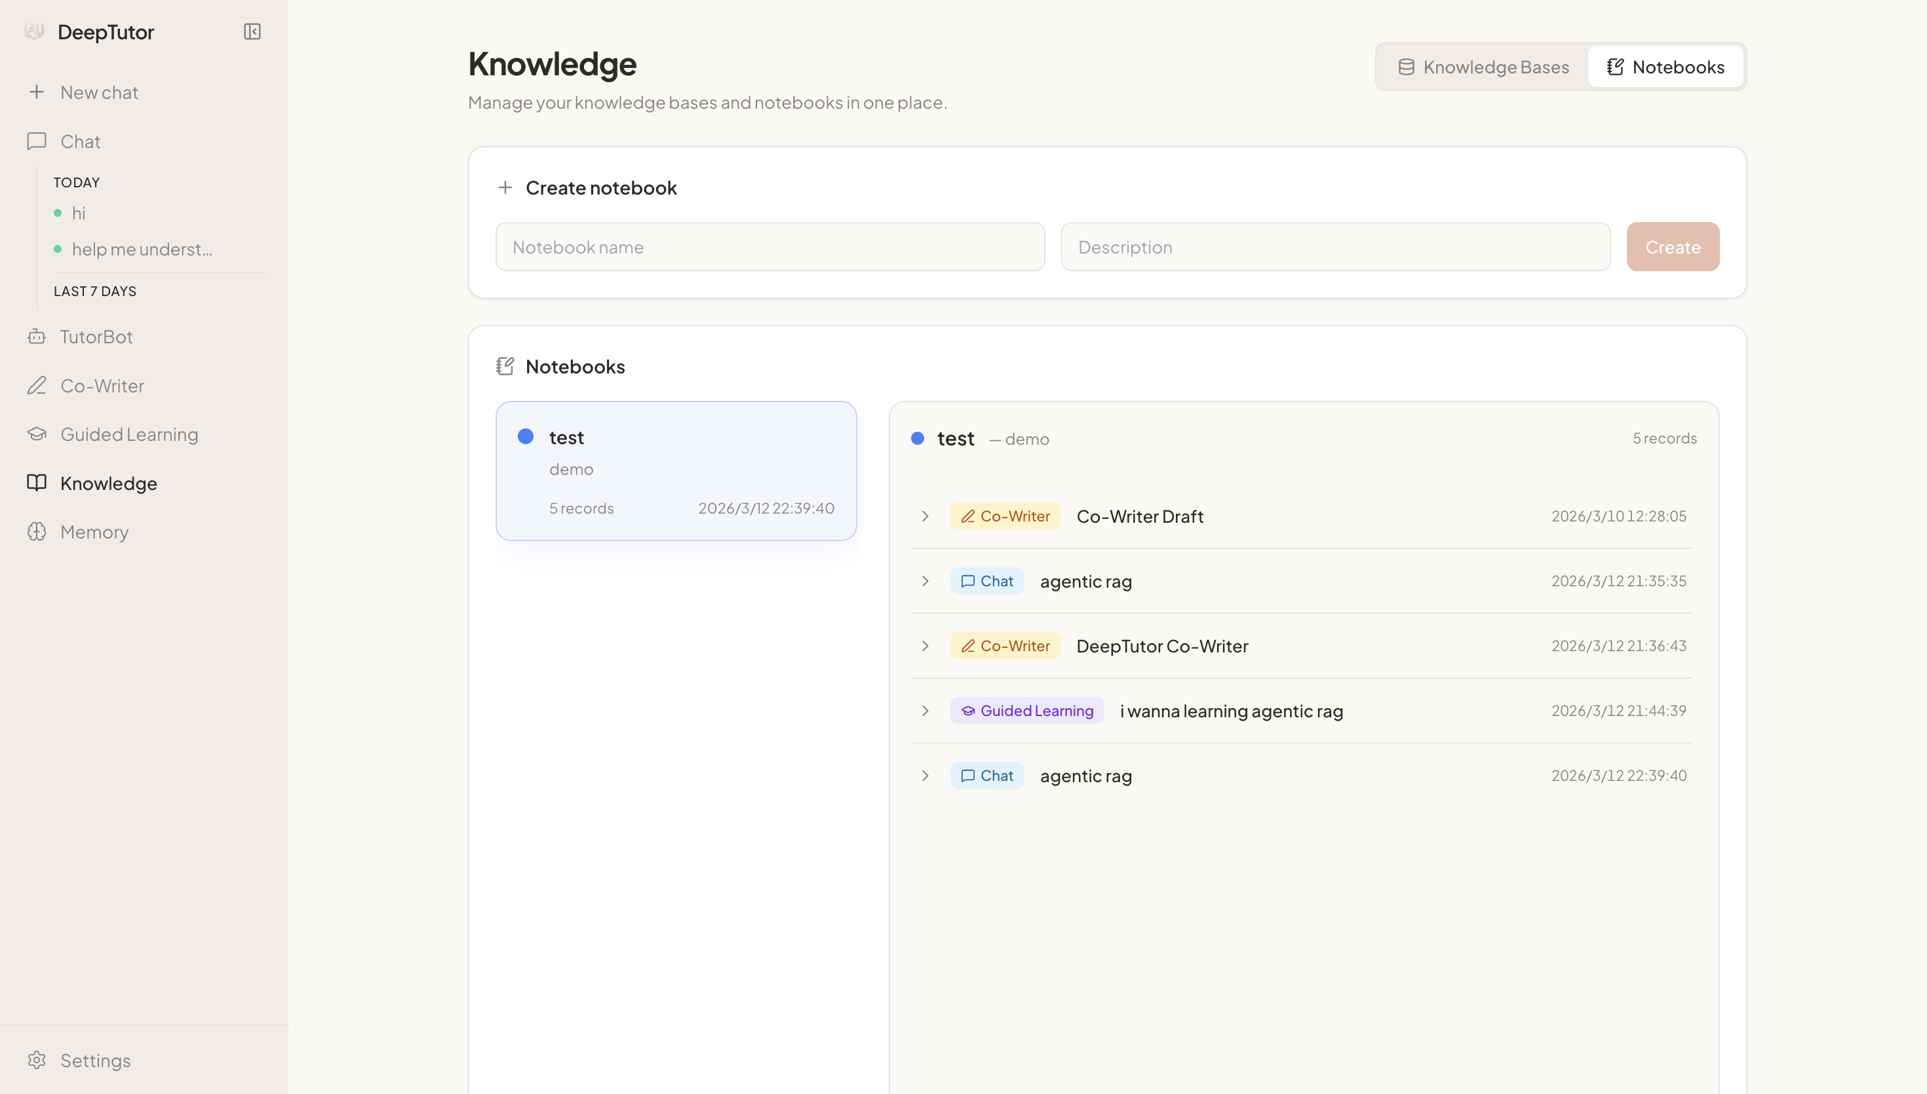This screenshot has height=1094, width=1927.
Task: Click the Notebooks section header icon
Action: [505, 366]
